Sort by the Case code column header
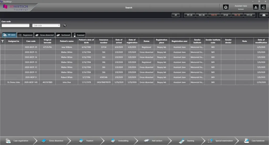This screenshot has height=145, width=269. pyautogui.click(x=31, y=41)
